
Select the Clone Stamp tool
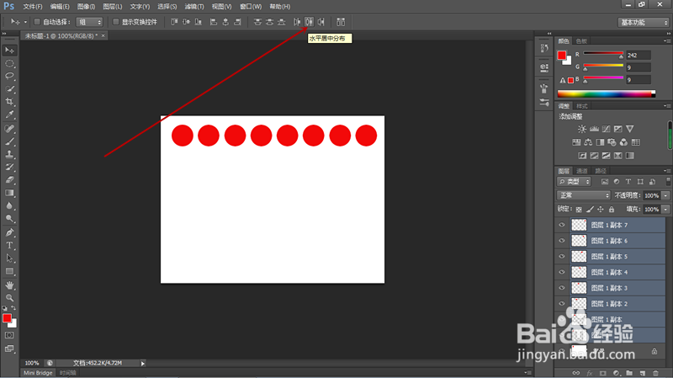[x=9, y=154]
